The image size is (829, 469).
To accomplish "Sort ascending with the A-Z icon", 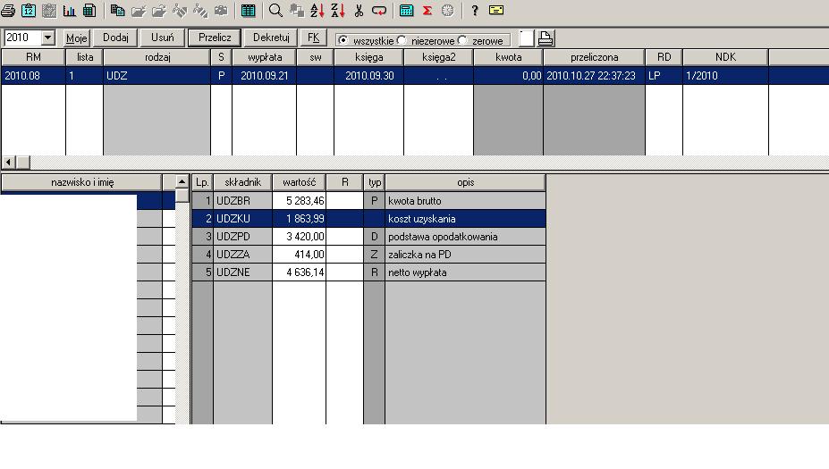I will click(x=317, y=11).
